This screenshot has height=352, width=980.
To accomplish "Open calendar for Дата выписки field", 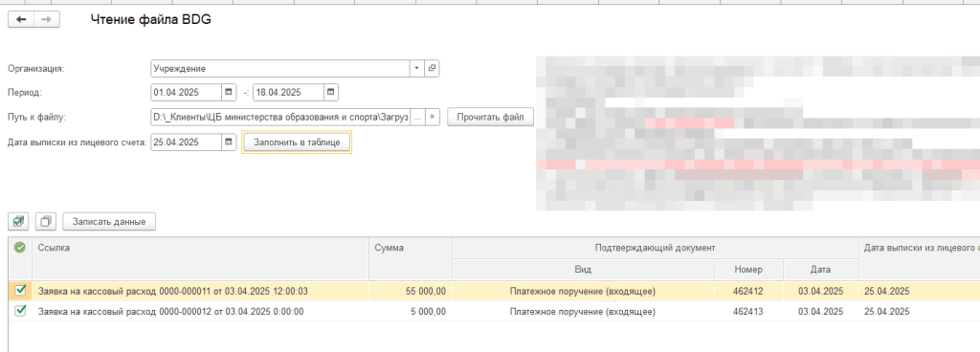I will pos(229,143).
